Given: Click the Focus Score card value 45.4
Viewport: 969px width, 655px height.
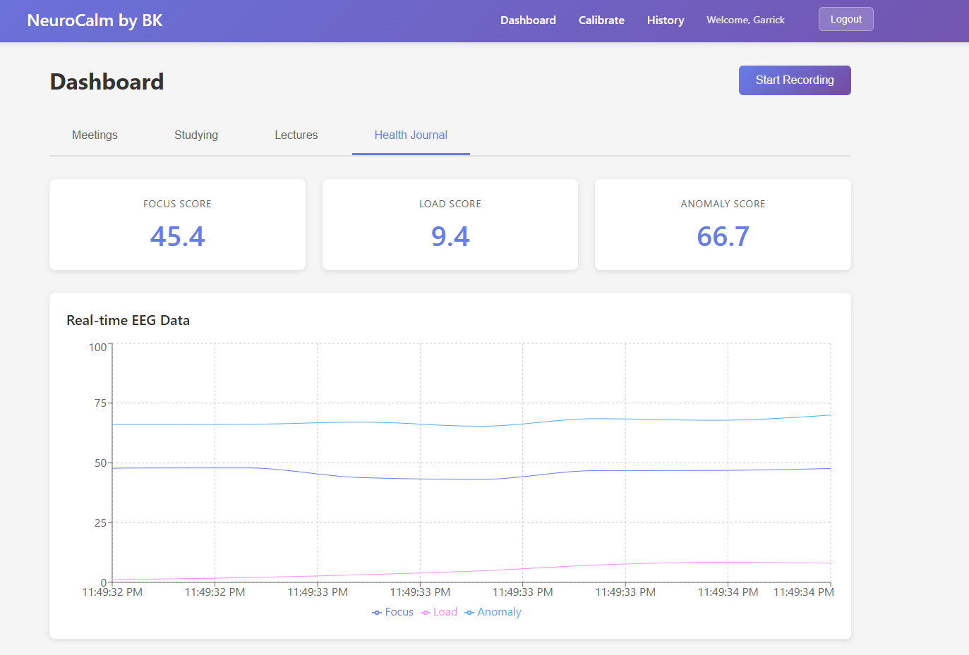Looking at the screenshot, I should pos(177,236).
